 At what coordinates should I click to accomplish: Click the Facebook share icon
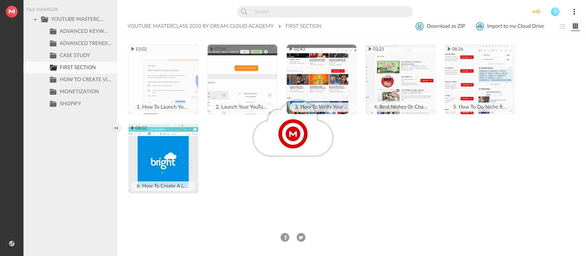285,237
